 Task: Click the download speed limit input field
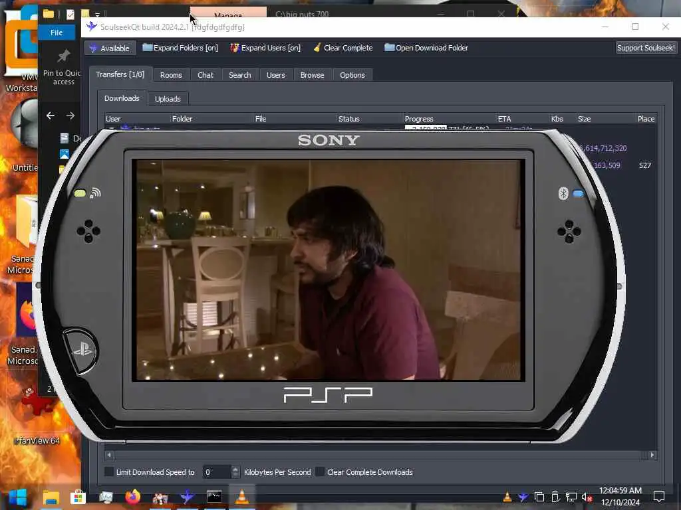[x=217, y=472]
